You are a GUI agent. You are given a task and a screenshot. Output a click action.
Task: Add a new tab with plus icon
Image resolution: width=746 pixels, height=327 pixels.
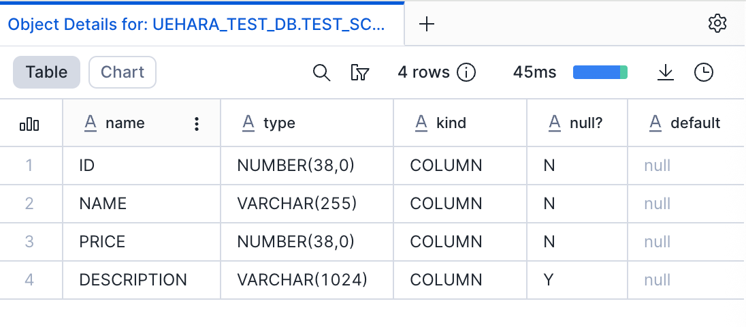pyautogui.click(x=427, y=24)
